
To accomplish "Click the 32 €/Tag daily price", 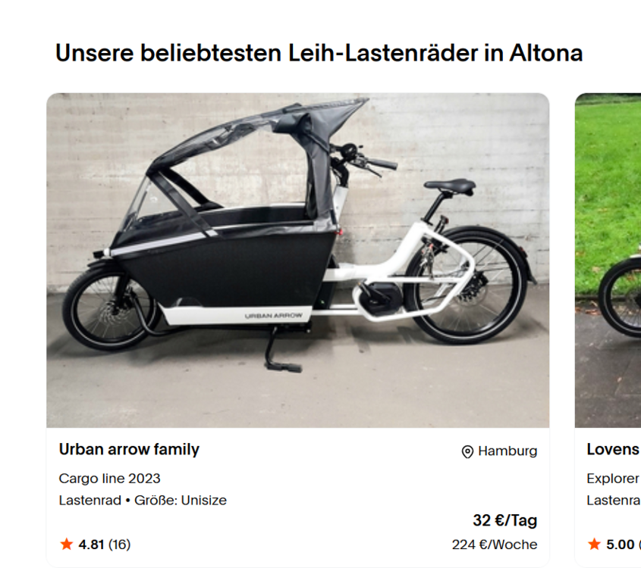I will tap(505, 521).
